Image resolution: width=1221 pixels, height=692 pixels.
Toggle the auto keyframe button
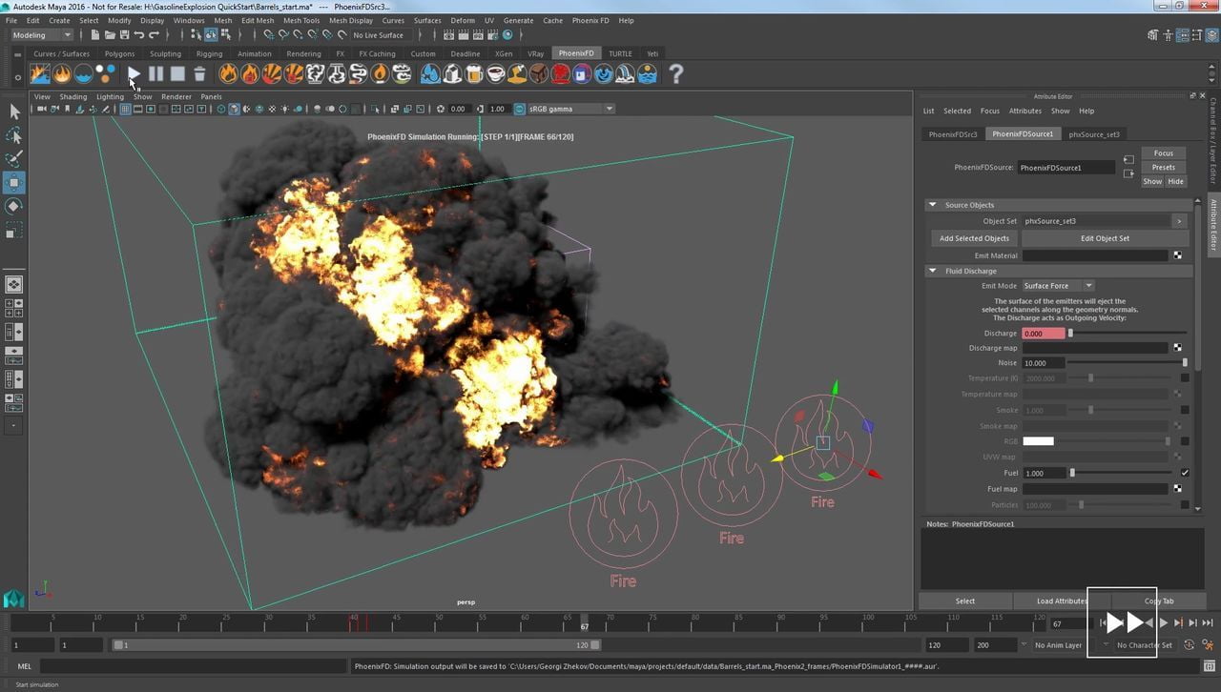1190,644
